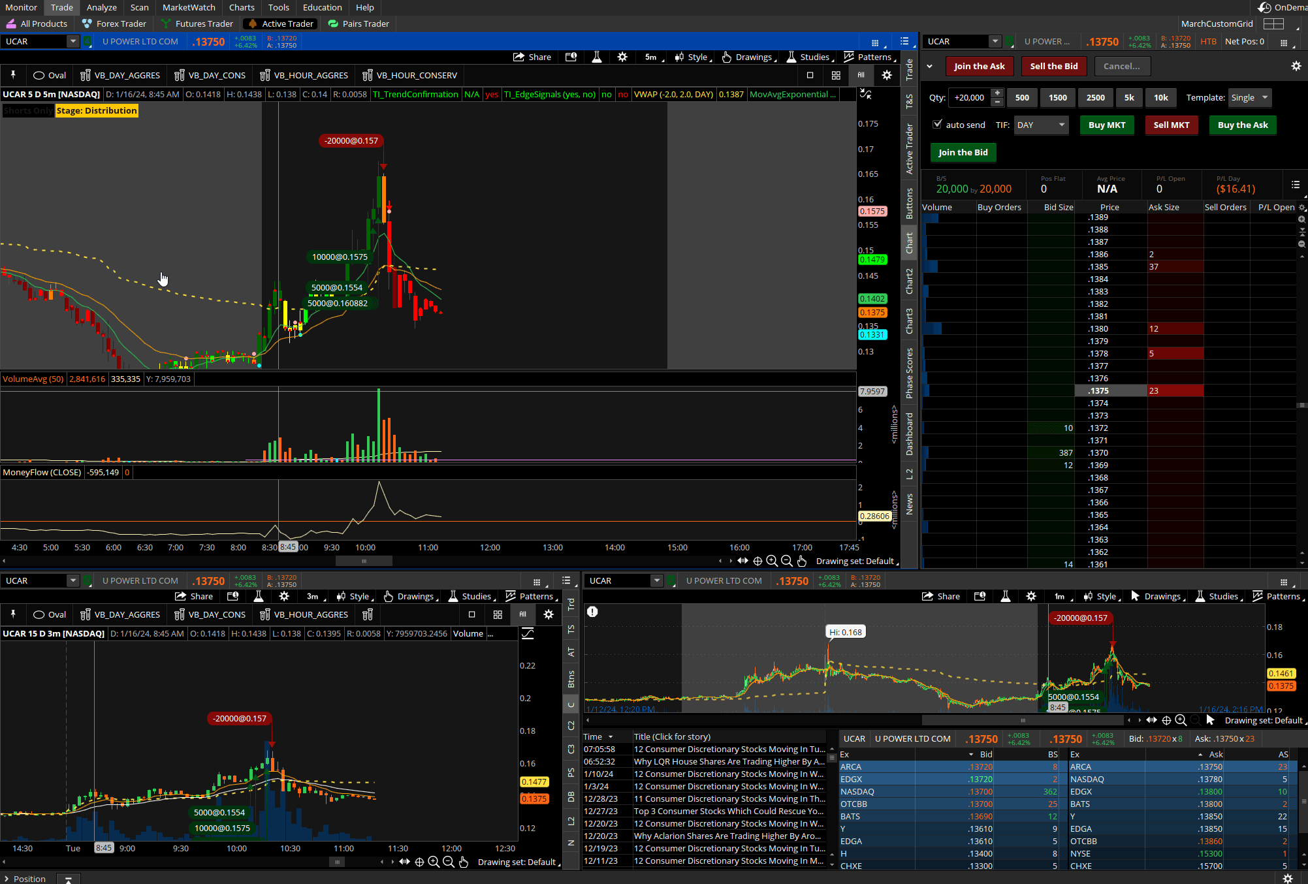Click the flask icon in top chart toolbar
1308x884 pixels.
point(596,57)
